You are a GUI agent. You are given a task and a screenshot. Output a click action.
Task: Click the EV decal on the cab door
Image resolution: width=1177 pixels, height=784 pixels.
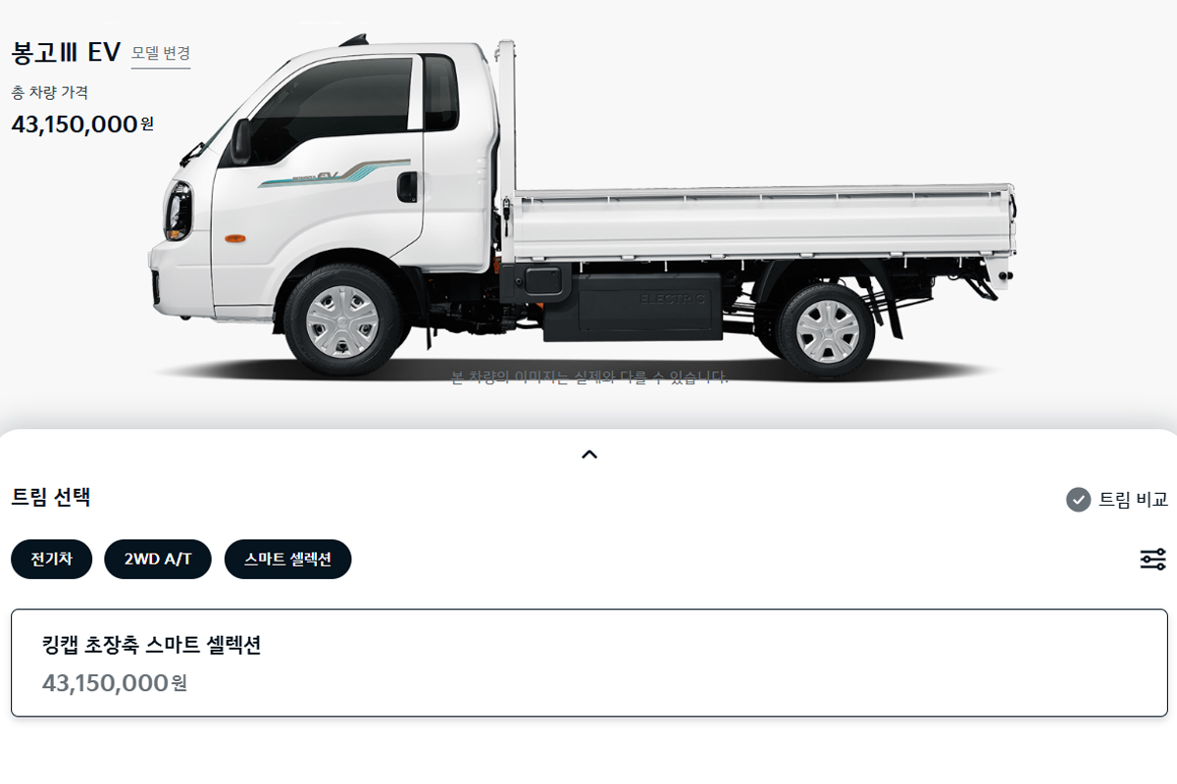click(332, 173)
